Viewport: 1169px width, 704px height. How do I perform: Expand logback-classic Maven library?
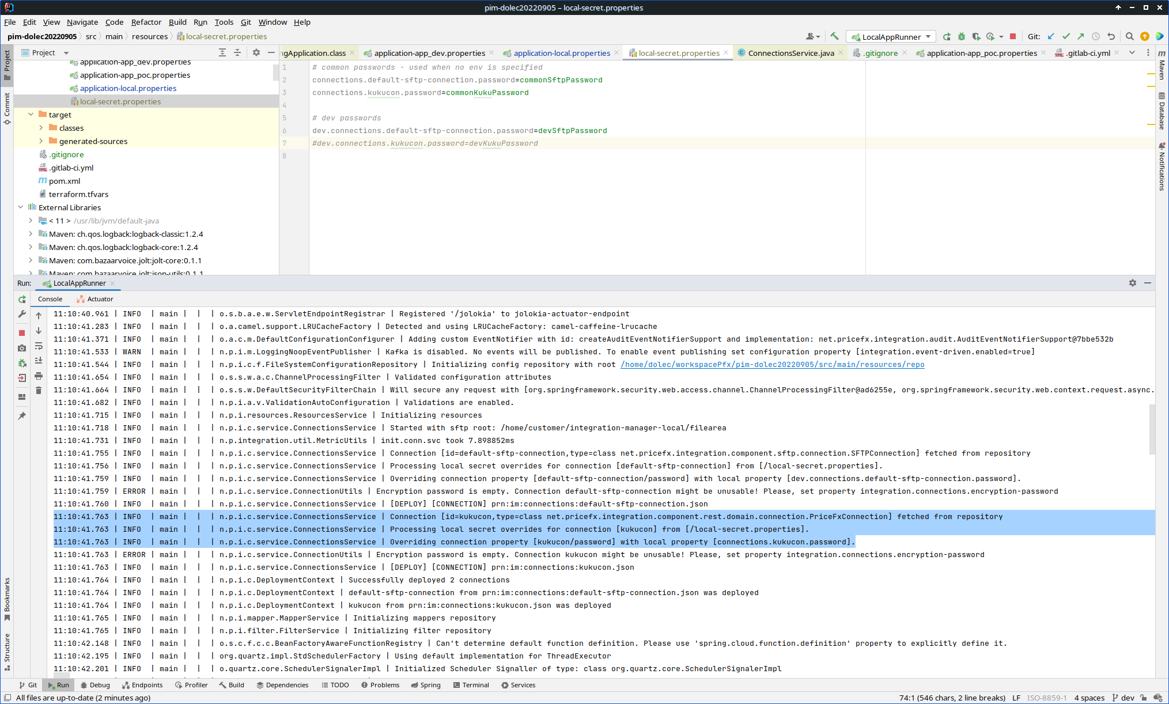pyautogui.click(x=31, y=234)
